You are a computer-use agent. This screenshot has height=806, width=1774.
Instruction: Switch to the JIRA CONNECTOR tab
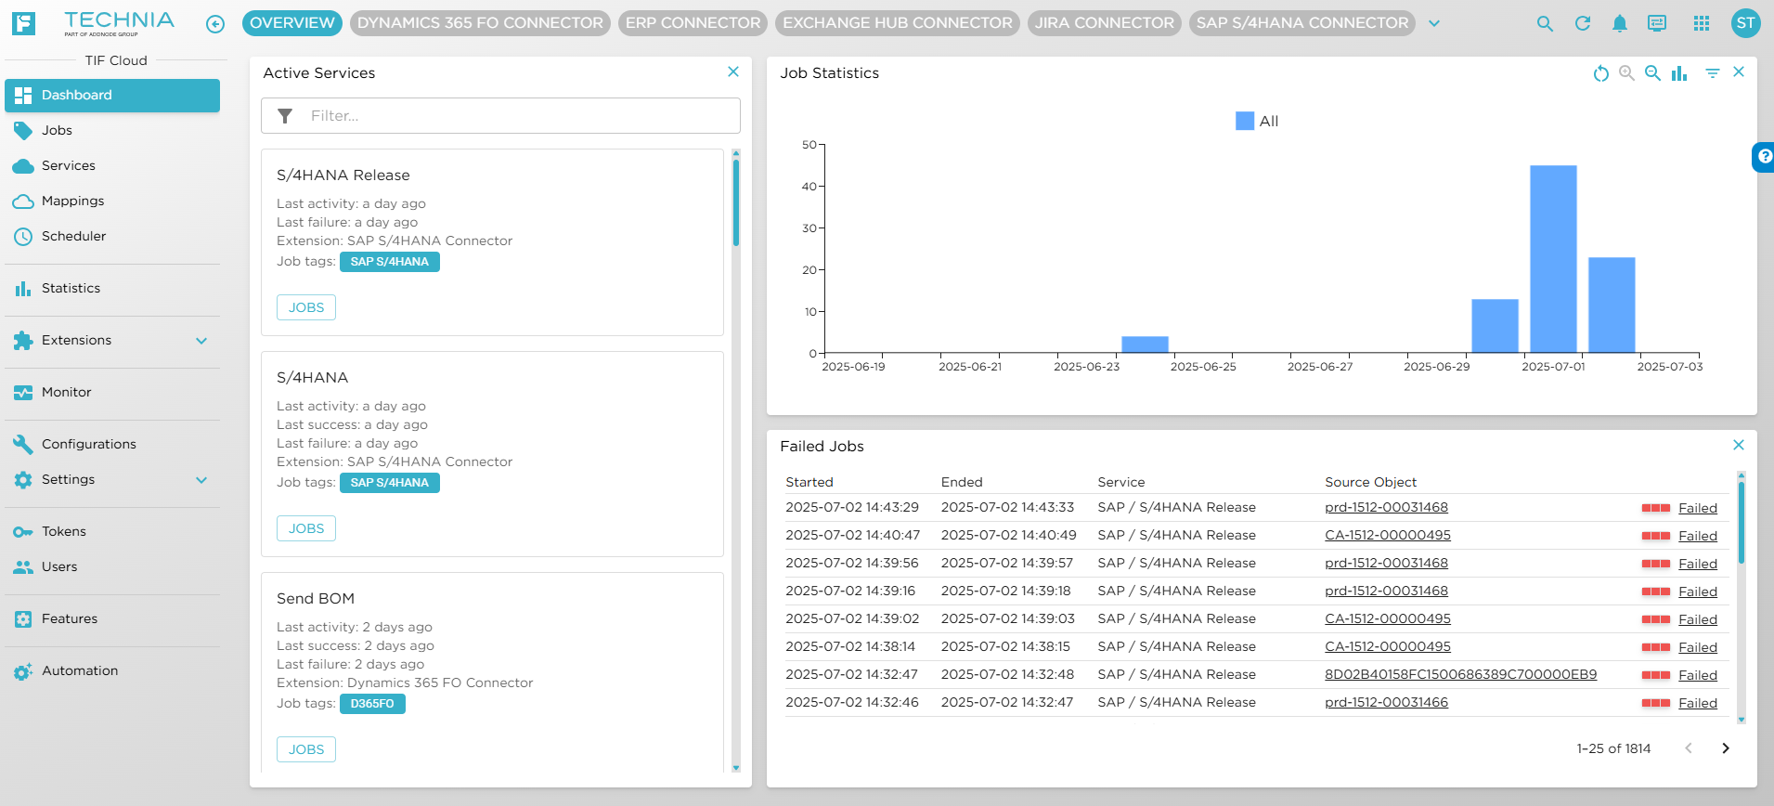[1104, 23]
